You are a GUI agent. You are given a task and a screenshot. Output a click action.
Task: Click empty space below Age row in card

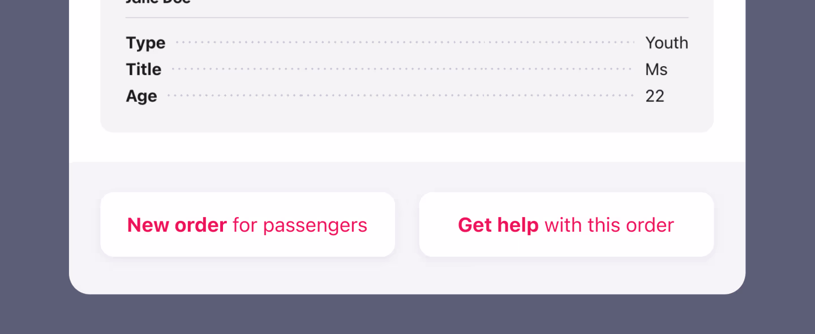coord(407,119)
